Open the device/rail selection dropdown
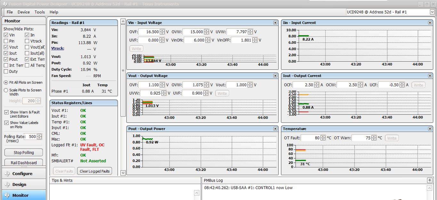This screenshot has width=437, height=200. click(432, 12)
